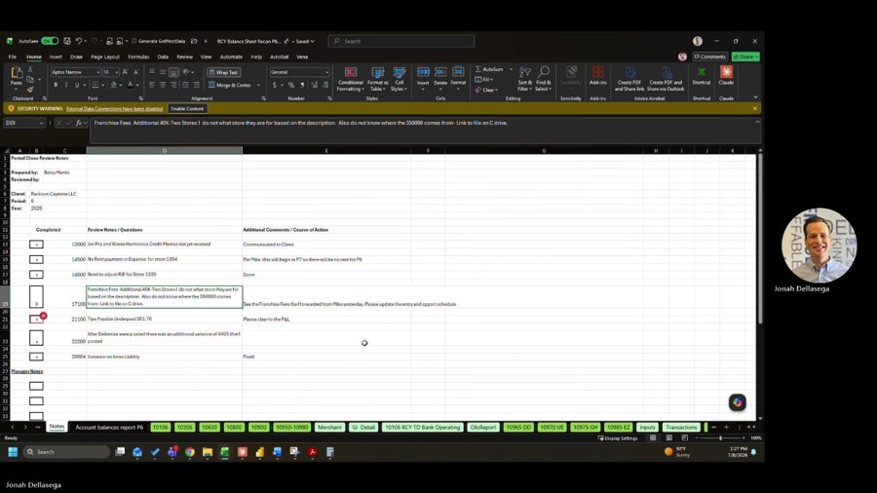This screenshot has height=493, width=877.
Task: Toggle the checkbox beside 21100 Tips Payable
Action: point(36,320)
